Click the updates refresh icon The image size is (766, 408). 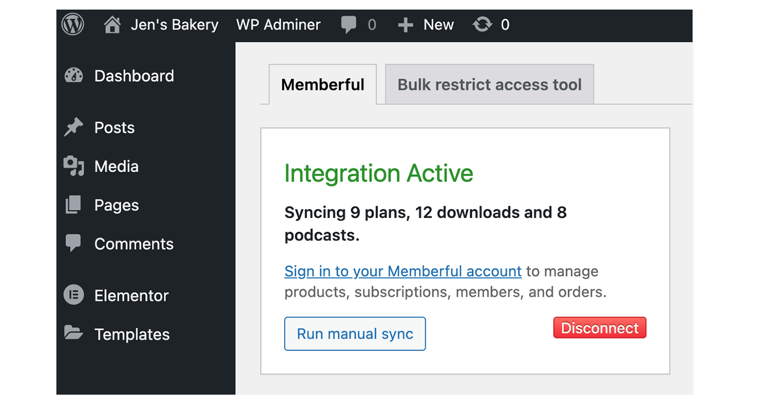coord(482,24)
